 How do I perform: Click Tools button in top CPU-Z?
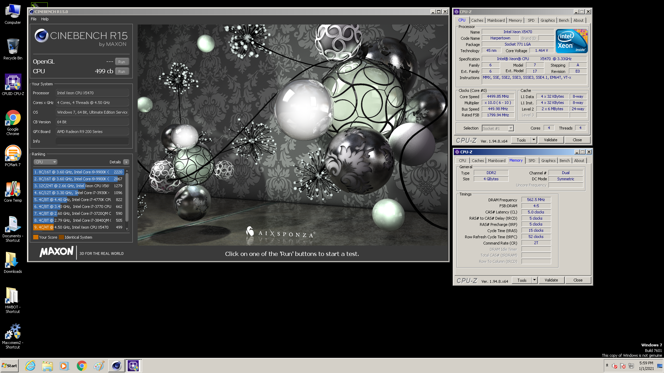tap(522, 140)
